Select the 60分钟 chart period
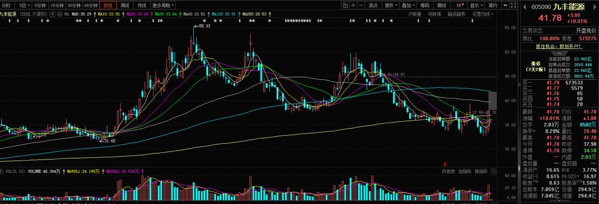This screenshot has width=599, height=204. (91, 5)
